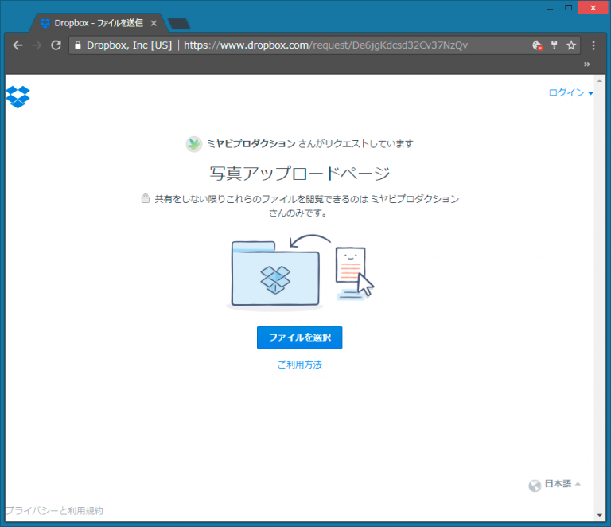Bookmark this page with the star icon
The image size is (611, 527).
click(570, 45)
